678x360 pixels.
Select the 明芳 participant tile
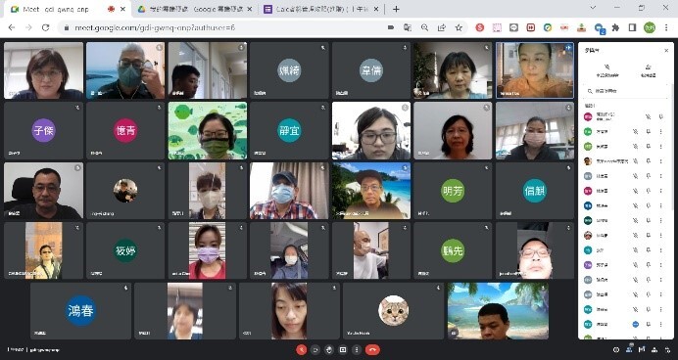453,191
